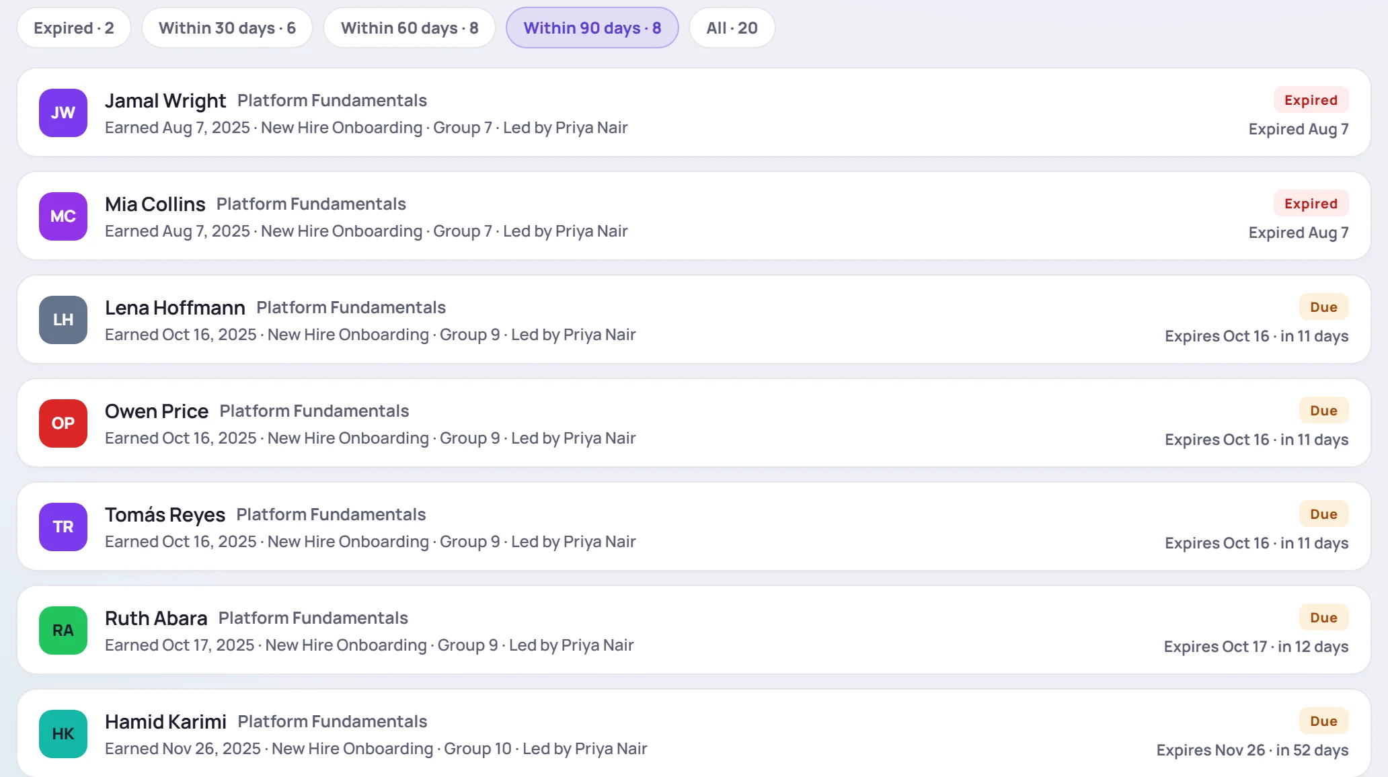
Task: Open Ruth Abara's certification entry
Action: [694, 630]
